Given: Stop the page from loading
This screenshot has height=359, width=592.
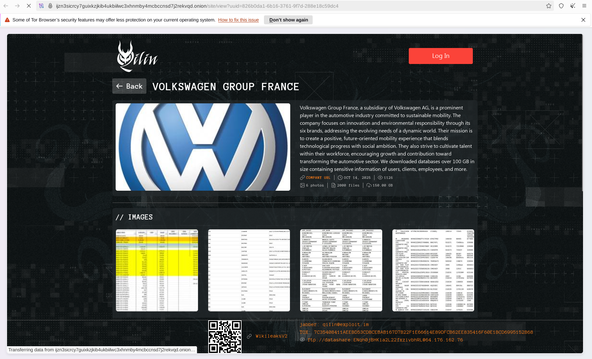Looking at the screenshot, I should 29,6.
